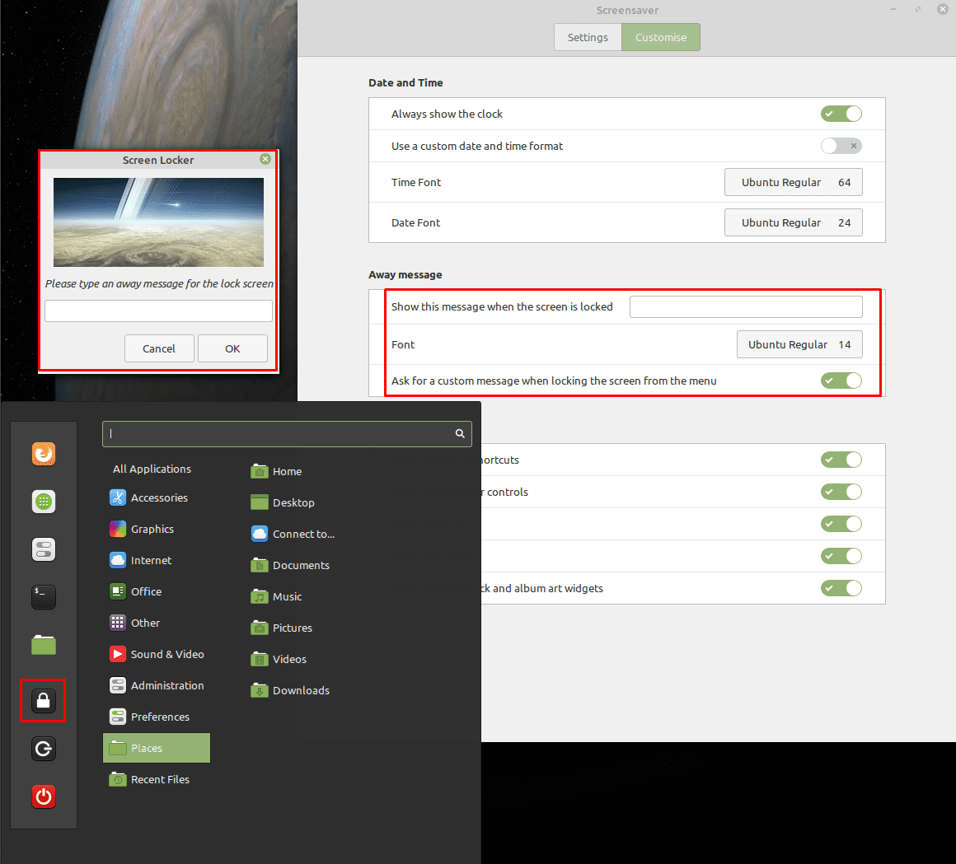Click the Recent Files category icon
The width and height of the screenshot is (956, 864).
tap(118, 779)
